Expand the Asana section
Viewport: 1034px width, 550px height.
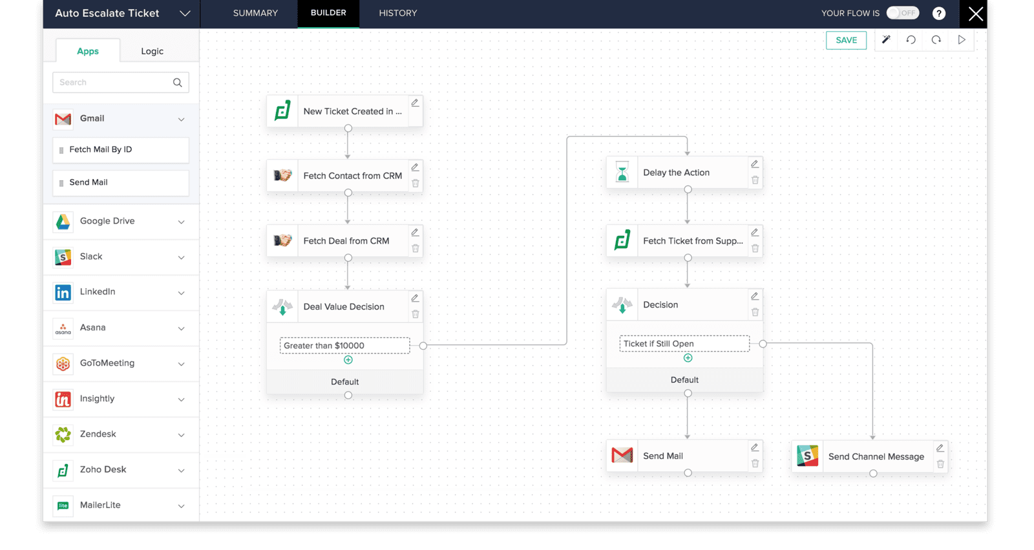[182, 329]
